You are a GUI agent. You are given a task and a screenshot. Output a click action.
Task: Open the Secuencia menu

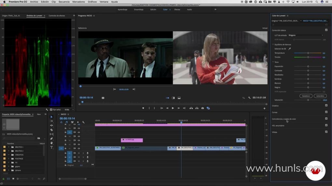(x=64, y=2)
